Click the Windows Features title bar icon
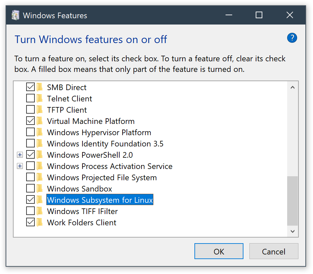313x274 pixels. (x=15, y=15)
